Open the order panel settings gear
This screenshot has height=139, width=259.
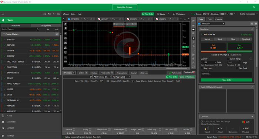[256, 24]
